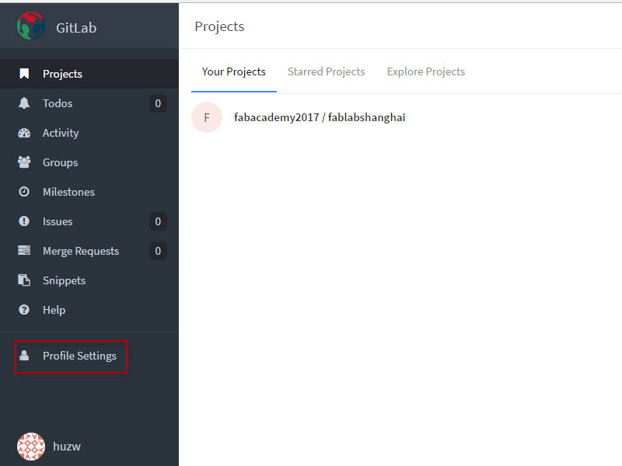Viewport: 622px width, 466px height.
Task: Click the Merge Requests count badge
Action: click(x=158, y=251)
